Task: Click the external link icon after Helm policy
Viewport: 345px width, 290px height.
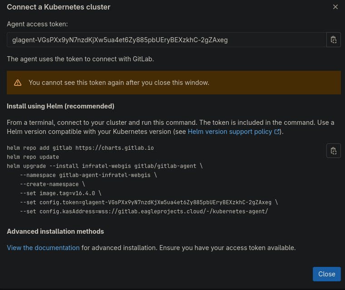Action: (x=277, y=132)
